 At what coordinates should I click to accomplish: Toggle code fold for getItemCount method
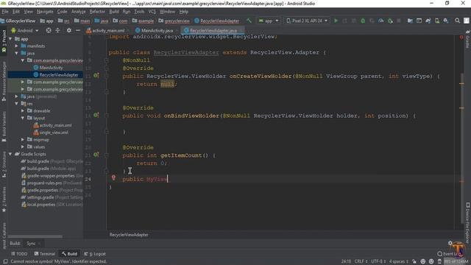(x=106, y=155)
